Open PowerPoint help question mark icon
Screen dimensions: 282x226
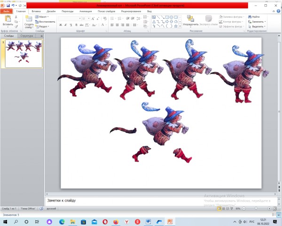(x=278, y=11)
